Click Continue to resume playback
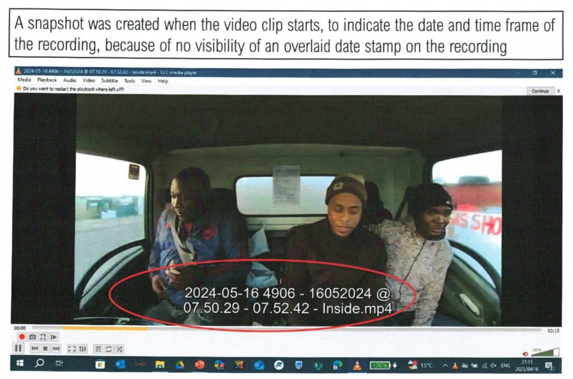 tap(540, 91)
